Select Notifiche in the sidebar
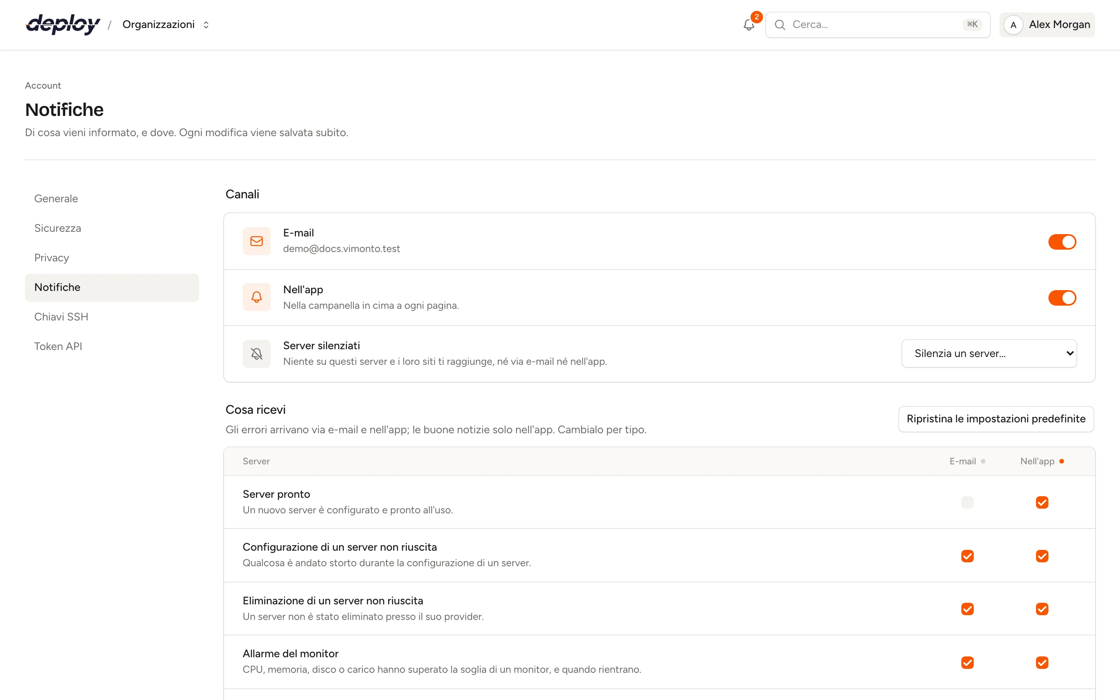Image resolution: width=1120 pixels, height=700 pixels. pyautogui.click(x=112, y=287)
